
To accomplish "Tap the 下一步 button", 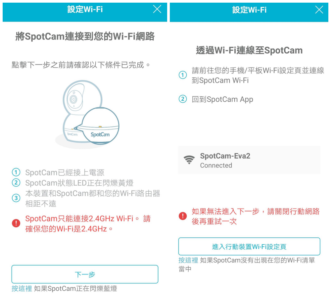I will point(85,274).
